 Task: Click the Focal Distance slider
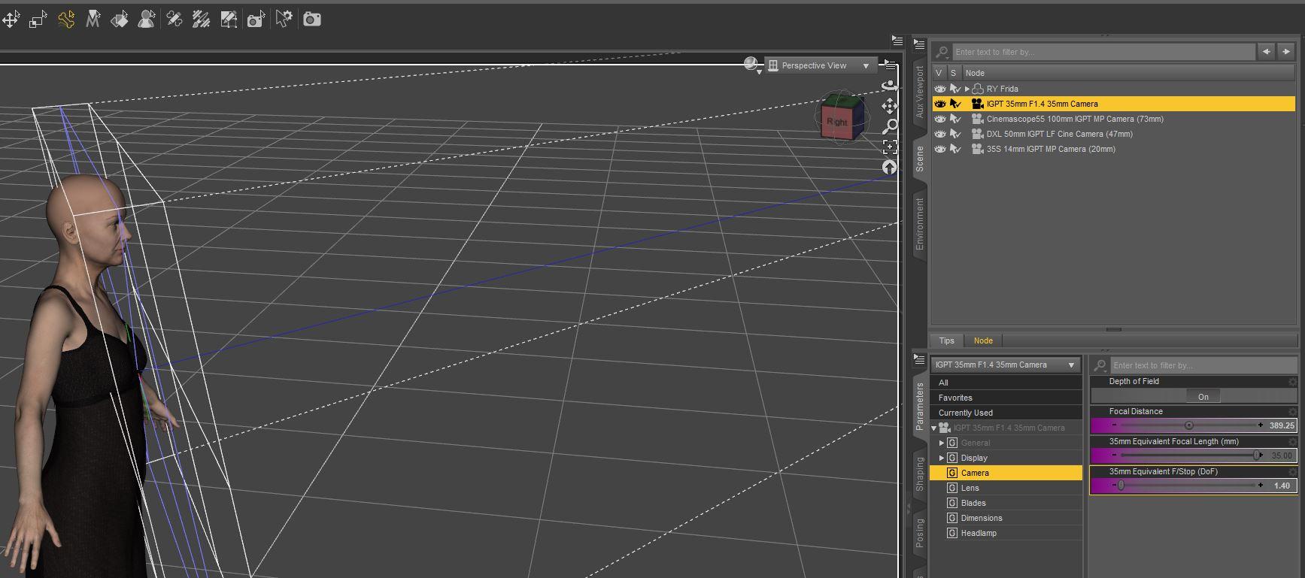pyautogui.click(x=1193, y=425)
